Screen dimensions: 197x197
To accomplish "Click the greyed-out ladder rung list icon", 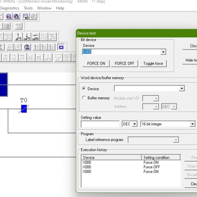I will [19, 26].
